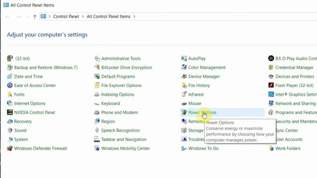Go up one folder level

click(35, 17)
